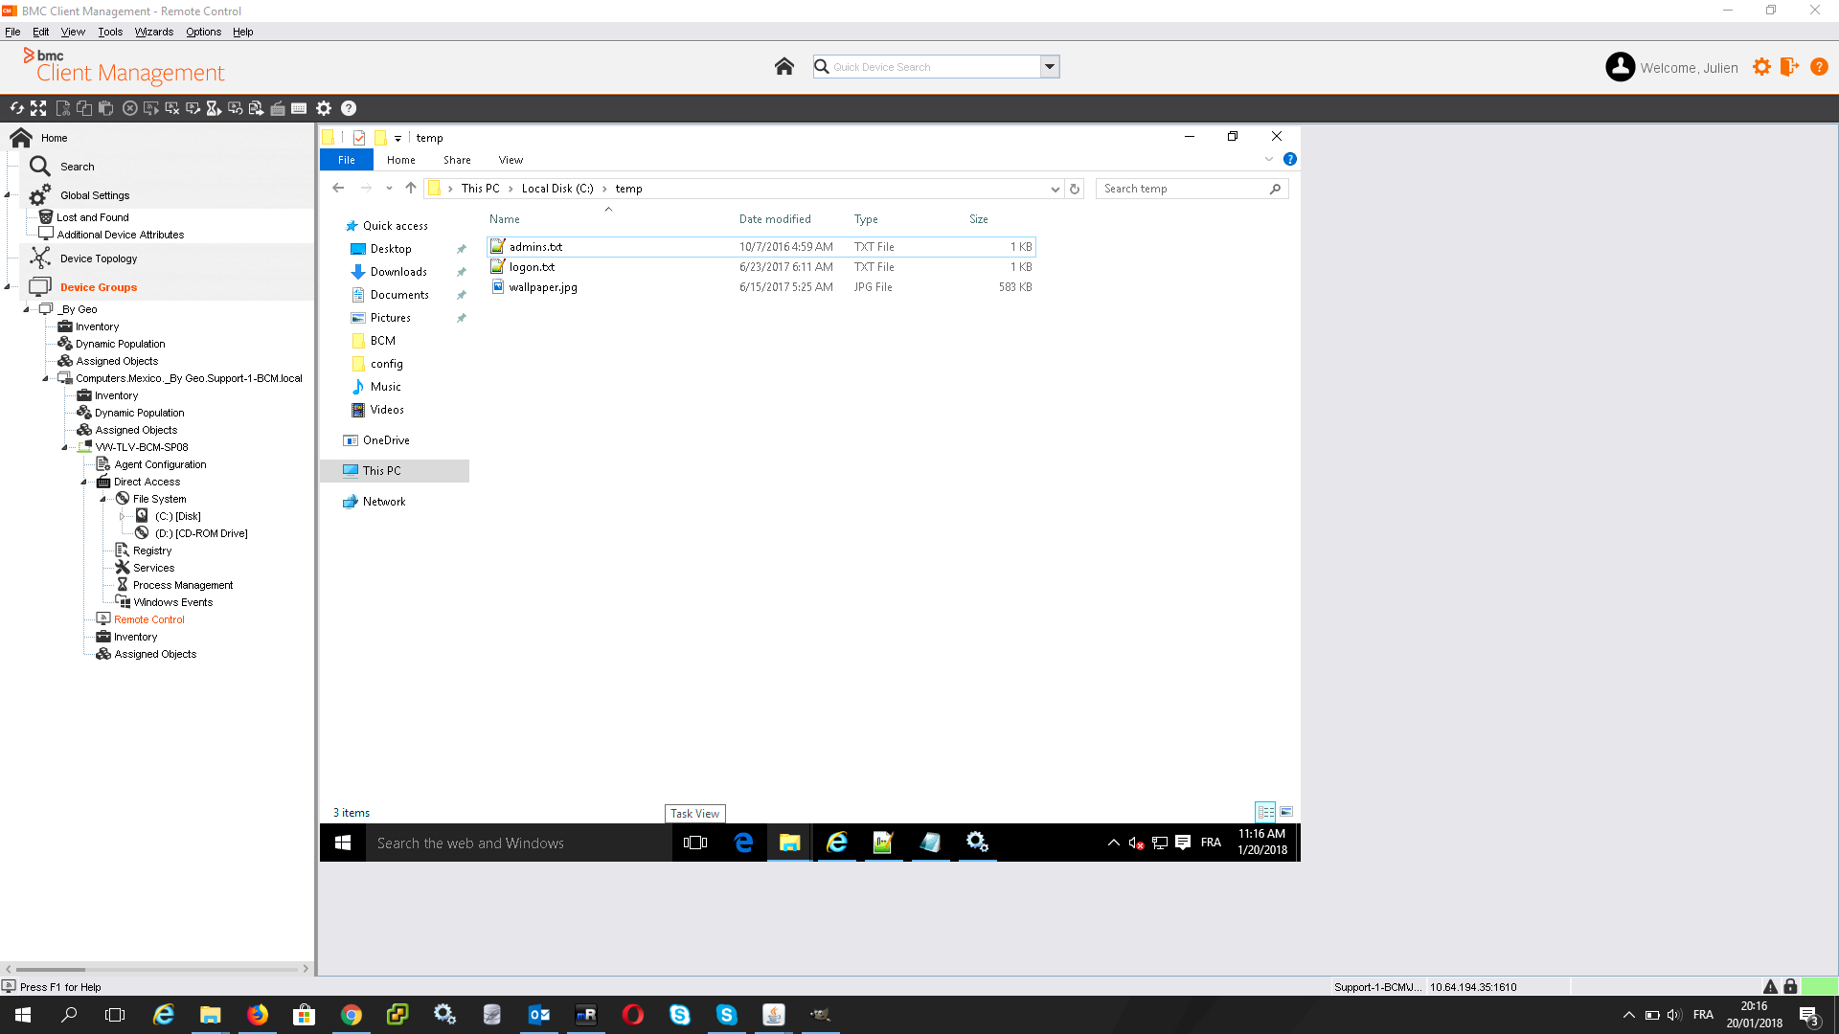Click the lock icon in the status bar
The image size is (1839, 1034).
[x=1790, y=986]
